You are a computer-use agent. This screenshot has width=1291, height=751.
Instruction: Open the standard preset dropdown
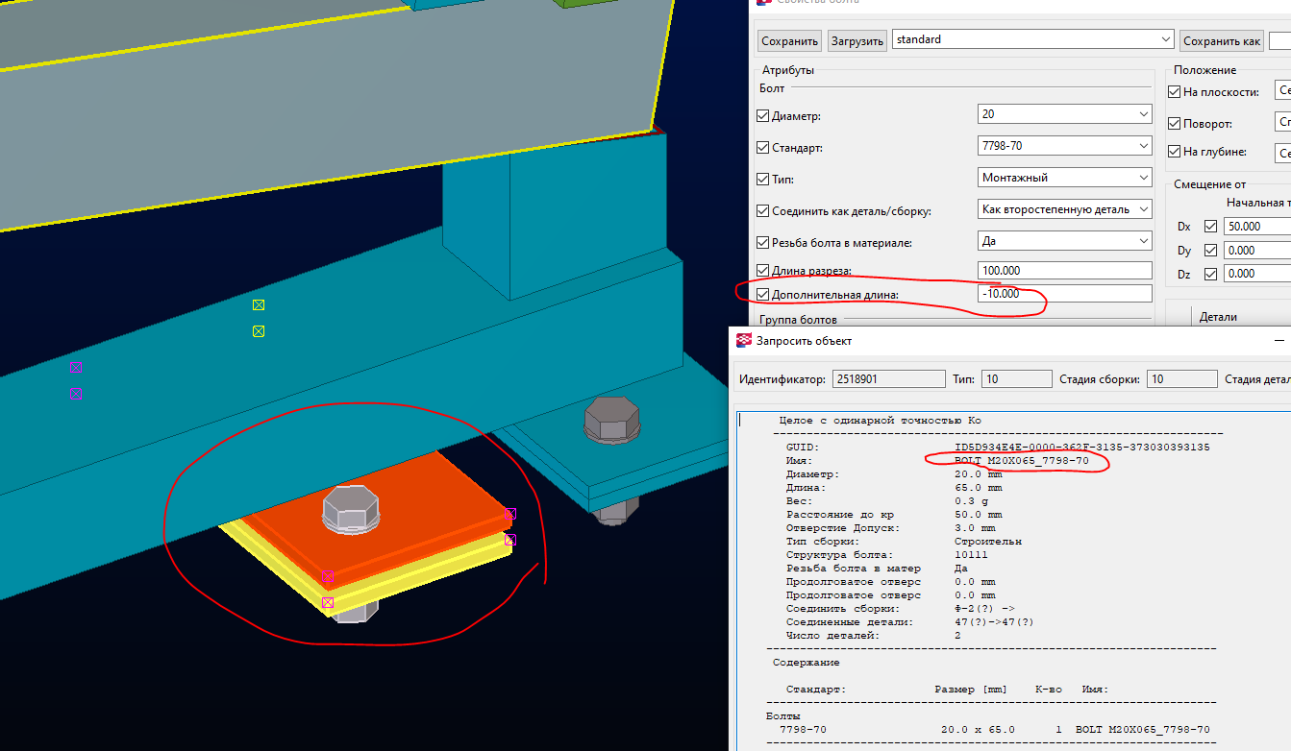[x=1032, y=39]
